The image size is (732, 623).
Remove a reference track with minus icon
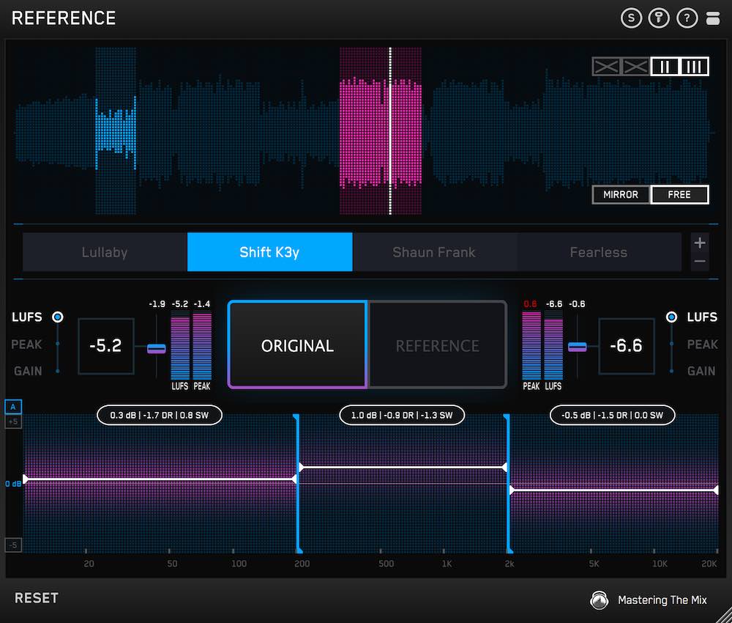tap(699, 261)
